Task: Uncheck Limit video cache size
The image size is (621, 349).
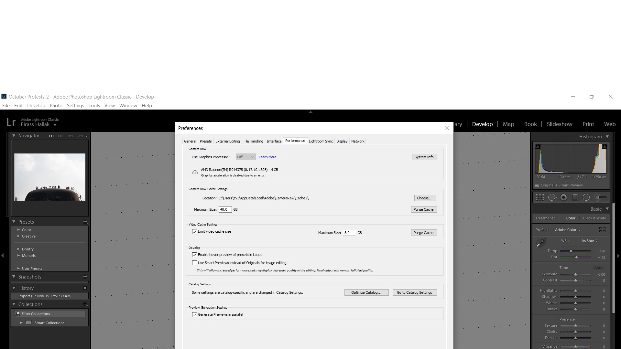Action: click(x=195, y=232)
